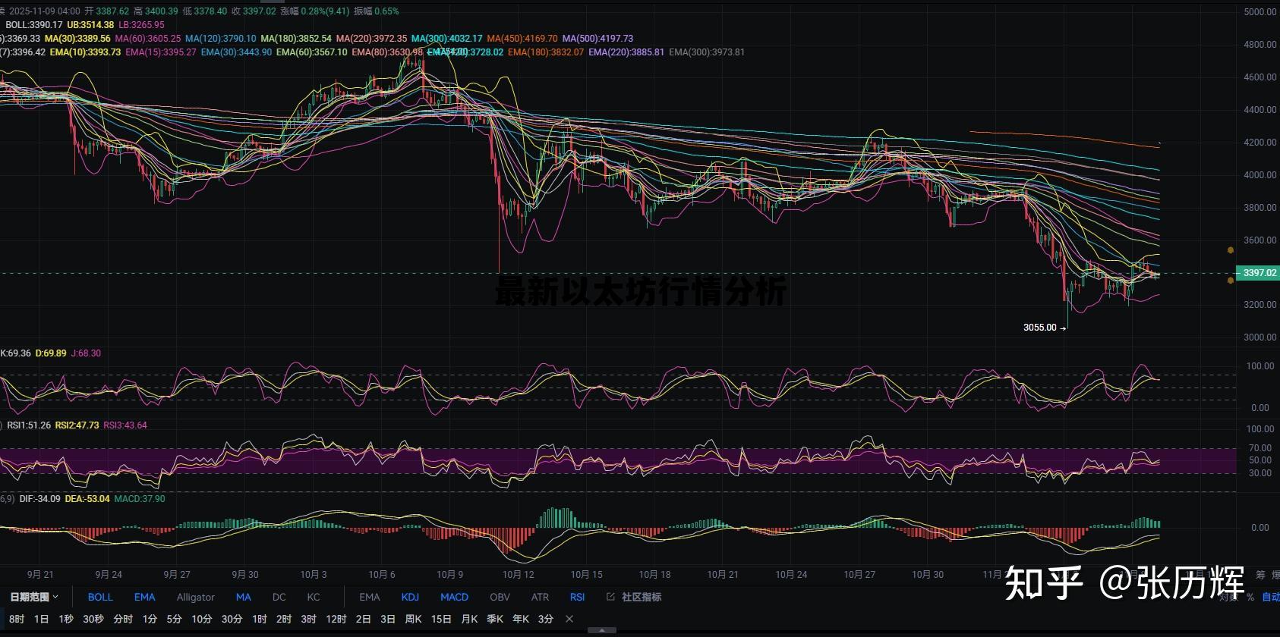The height and width of the screenshot is (637, 1280).
Task: Toggle the RSI sub-chart indicator
Action: pos(577,597)
